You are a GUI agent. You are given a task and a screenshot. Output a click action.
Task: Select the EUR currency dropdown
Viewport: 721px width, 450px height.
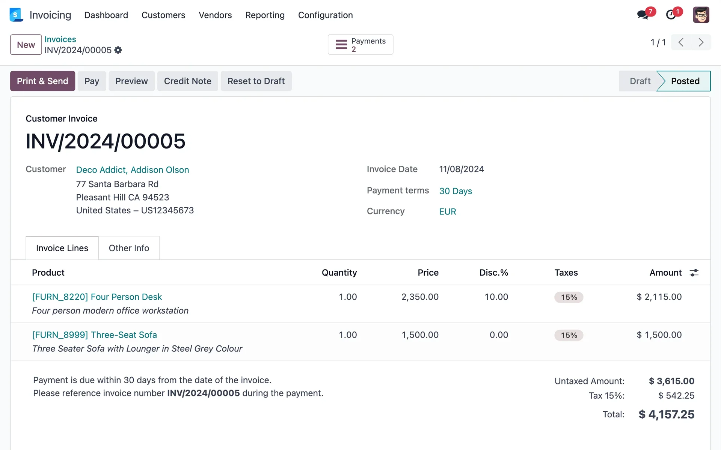[x=447, y=211]
